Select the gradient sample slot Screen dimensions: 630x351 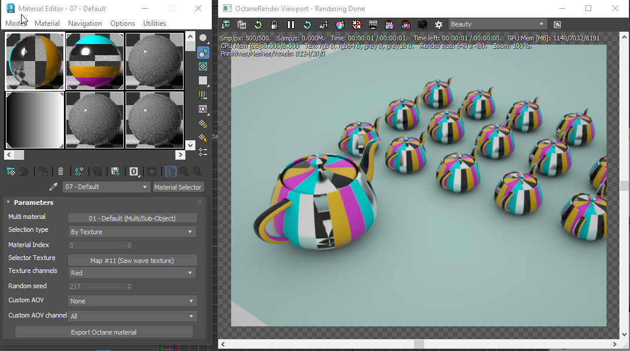click(35, 120)
